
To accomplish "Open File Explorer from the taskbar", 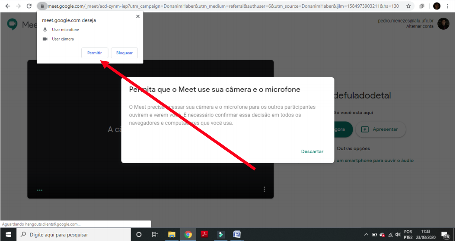I will click(172, 235).
